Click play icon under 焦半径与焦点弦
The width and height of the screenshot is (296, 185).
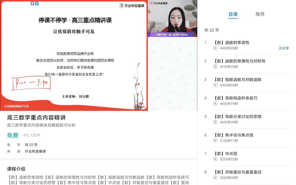215,141
